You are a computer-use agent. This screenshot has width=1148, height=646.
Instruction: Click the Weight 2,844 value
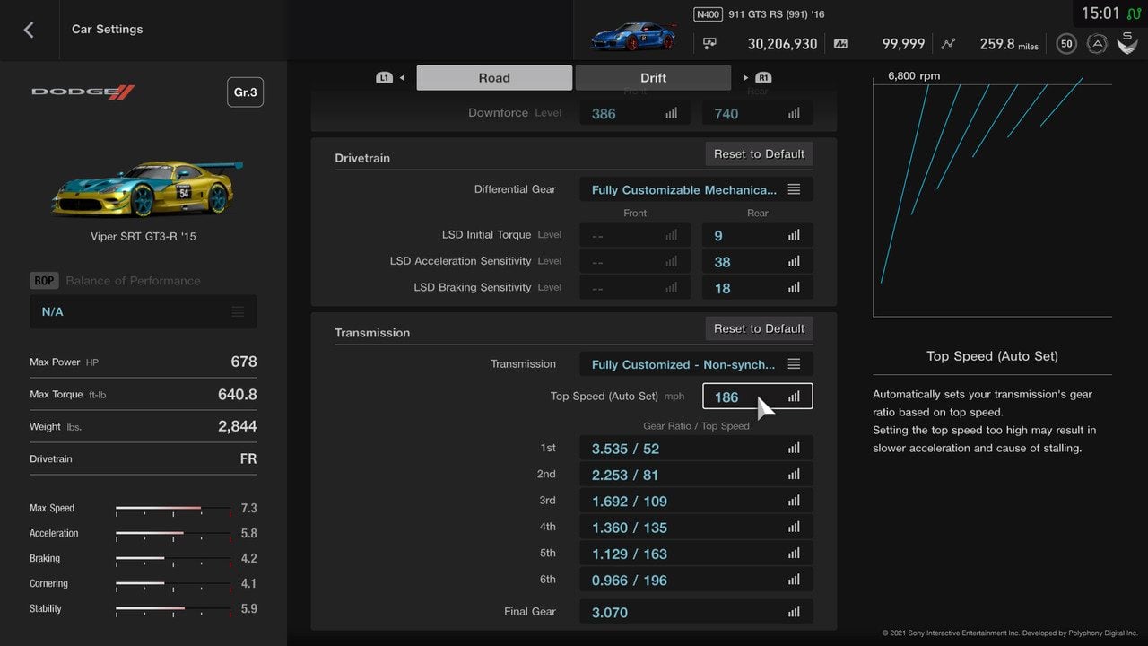pos(238,426)
